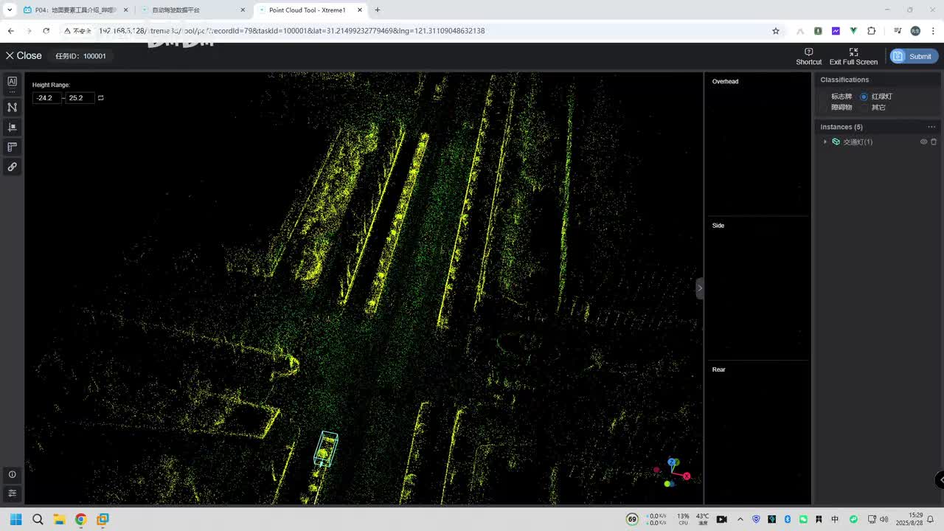Open the display settings sliders icon
Image resolution: width=944 pixels, height=531 pixels.
pyautogui.click(x=12, y=493)
